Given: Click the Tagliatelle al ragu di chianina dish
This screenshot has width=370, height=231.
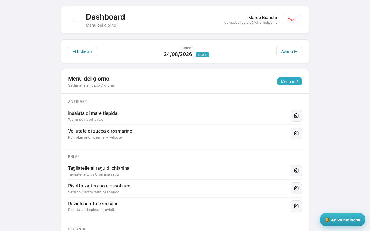Looking at the screenshot, I should point(99,168).
